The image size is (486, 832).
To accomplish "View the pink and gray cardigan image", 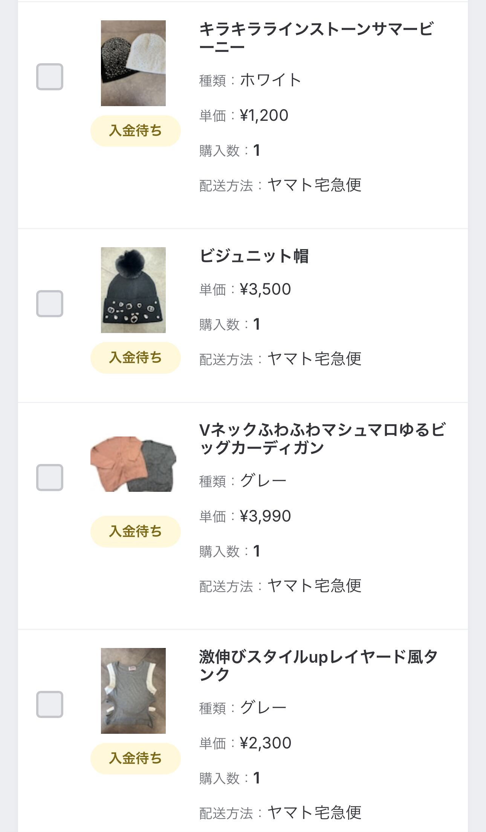I will click(133, 464).
